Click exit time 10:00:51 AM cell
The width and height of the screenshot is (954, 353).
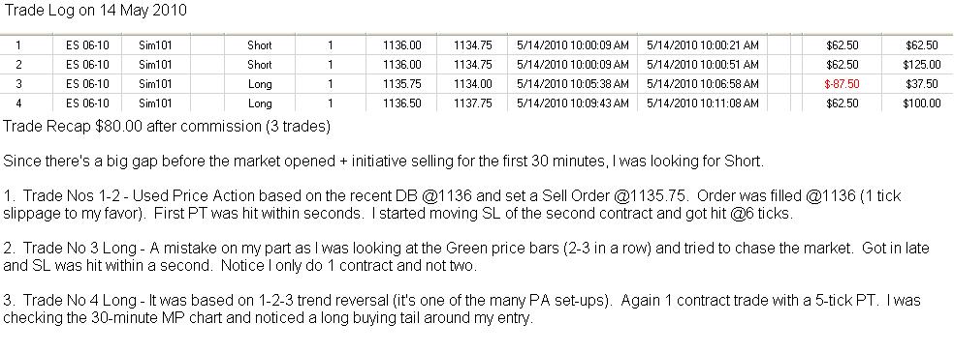click(702, 65)
